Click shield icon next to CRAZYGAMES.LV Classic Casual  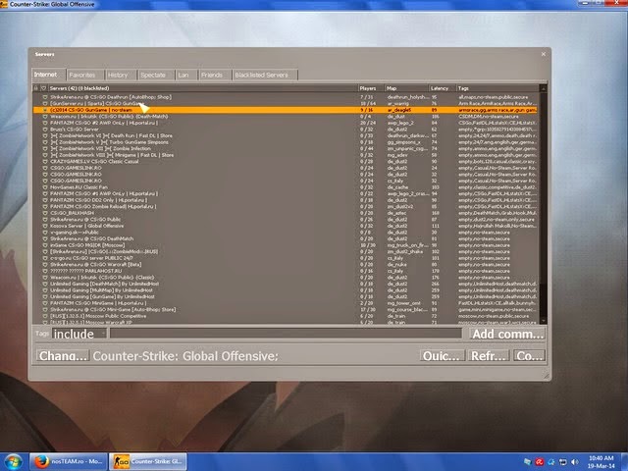click(x=45, y=161)
